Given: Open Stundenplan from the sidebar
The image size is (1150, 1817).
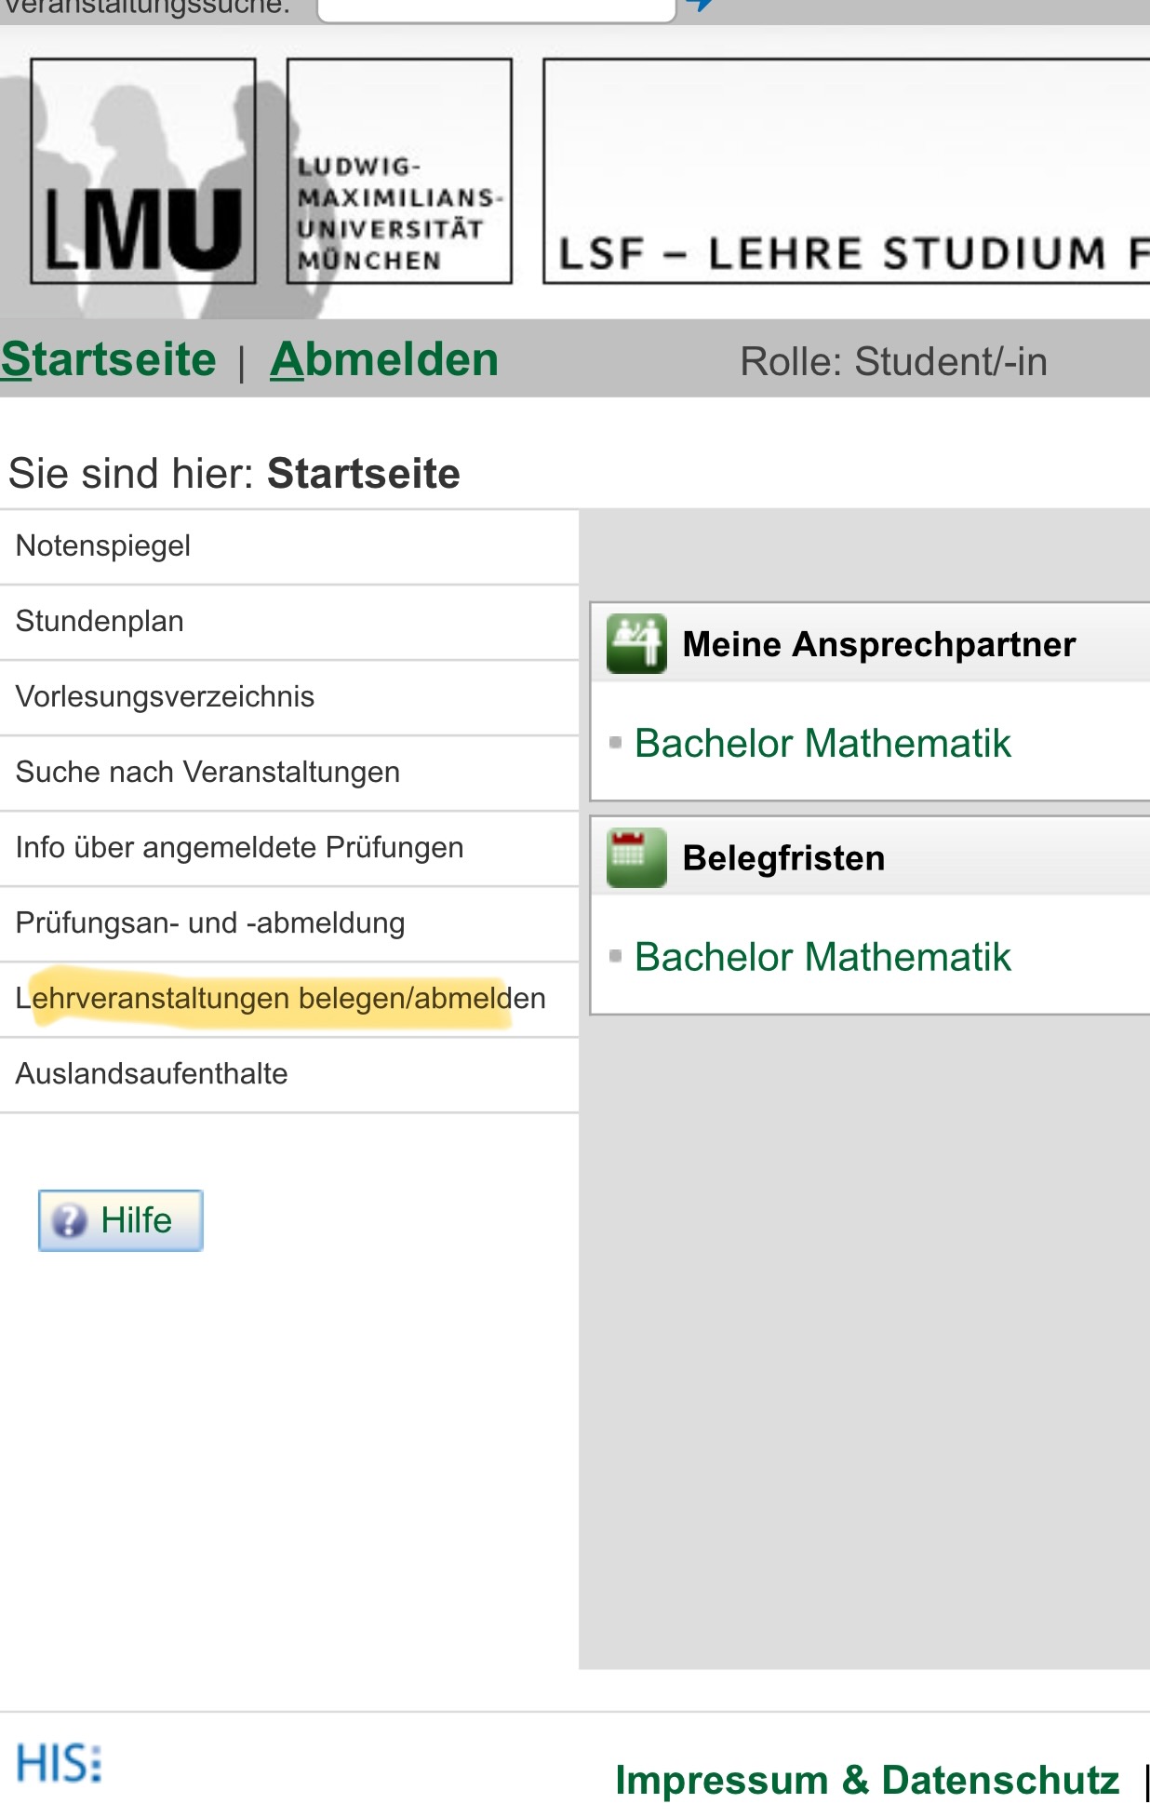Looking at the screenshot, I should click(100, 622).
